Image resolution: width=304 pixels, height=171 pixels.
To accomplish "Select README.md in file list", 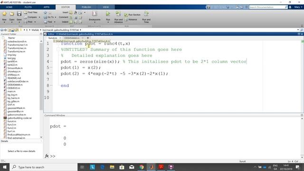I will pyautogui.click(x=14, y=78).
